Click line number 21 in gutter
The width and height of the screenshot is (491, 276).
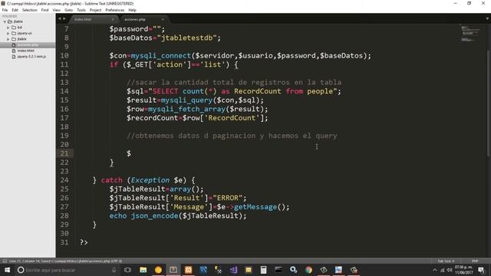pos(64,153)
